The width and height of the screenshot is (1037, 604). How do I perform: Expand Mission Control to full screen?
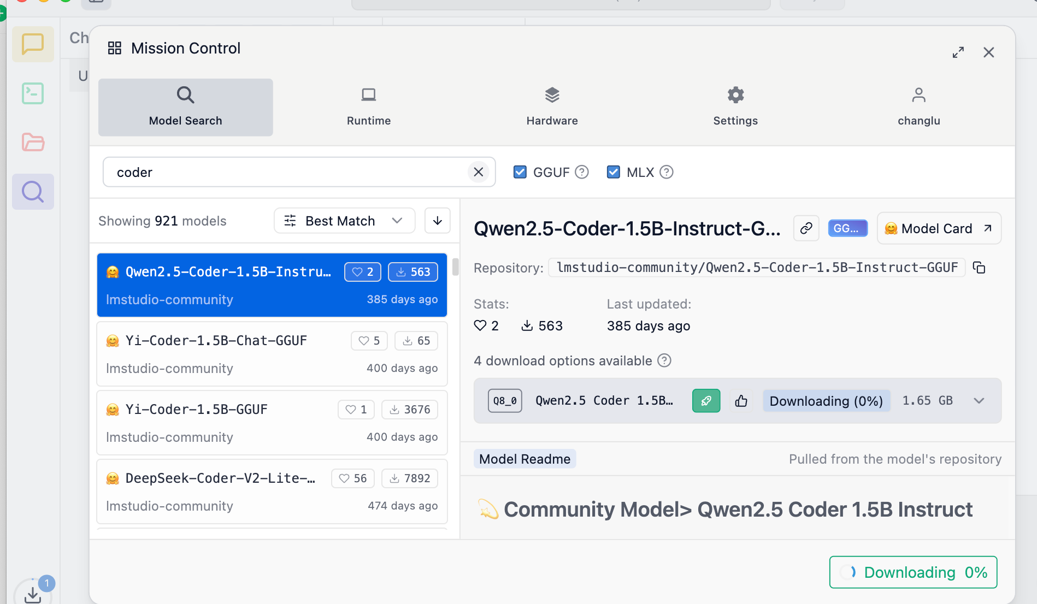(958, 52)
